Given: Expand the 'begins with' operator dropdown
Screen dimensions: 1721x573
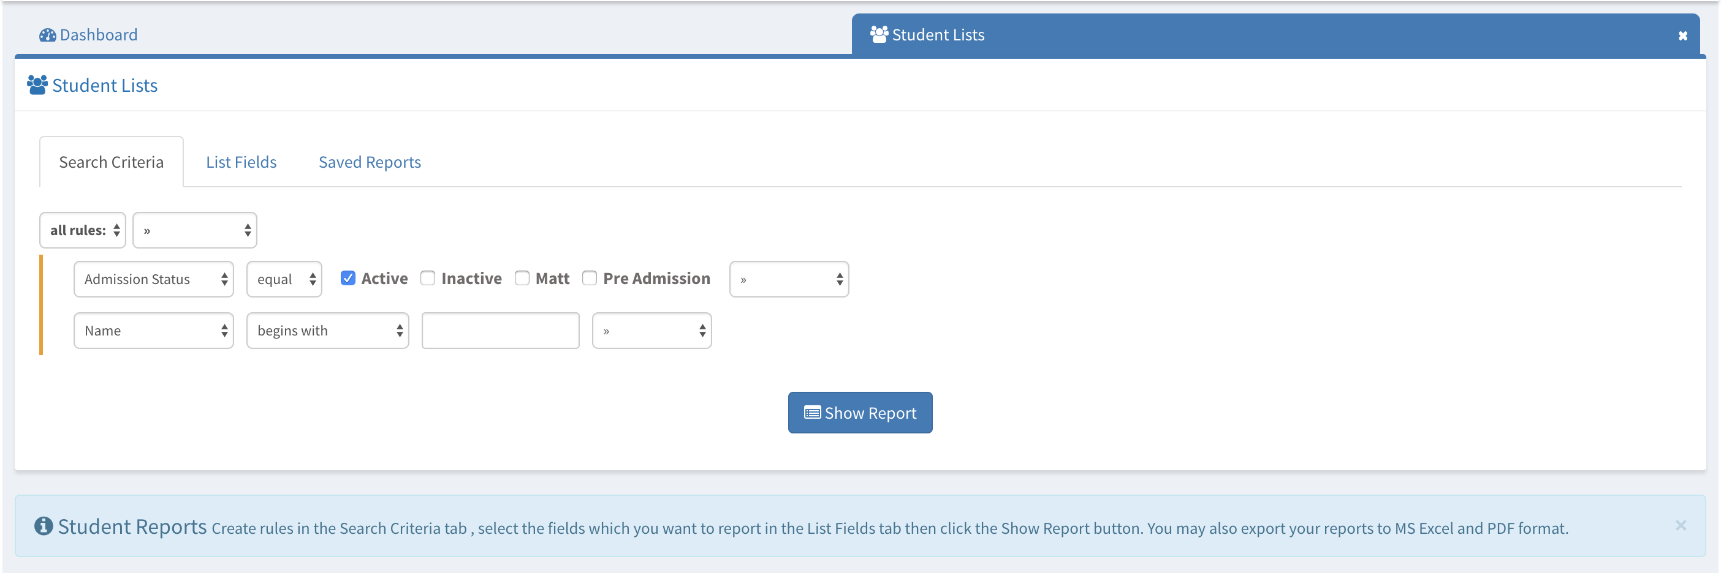Looking at the screenshot, I should tap(327, 331).
